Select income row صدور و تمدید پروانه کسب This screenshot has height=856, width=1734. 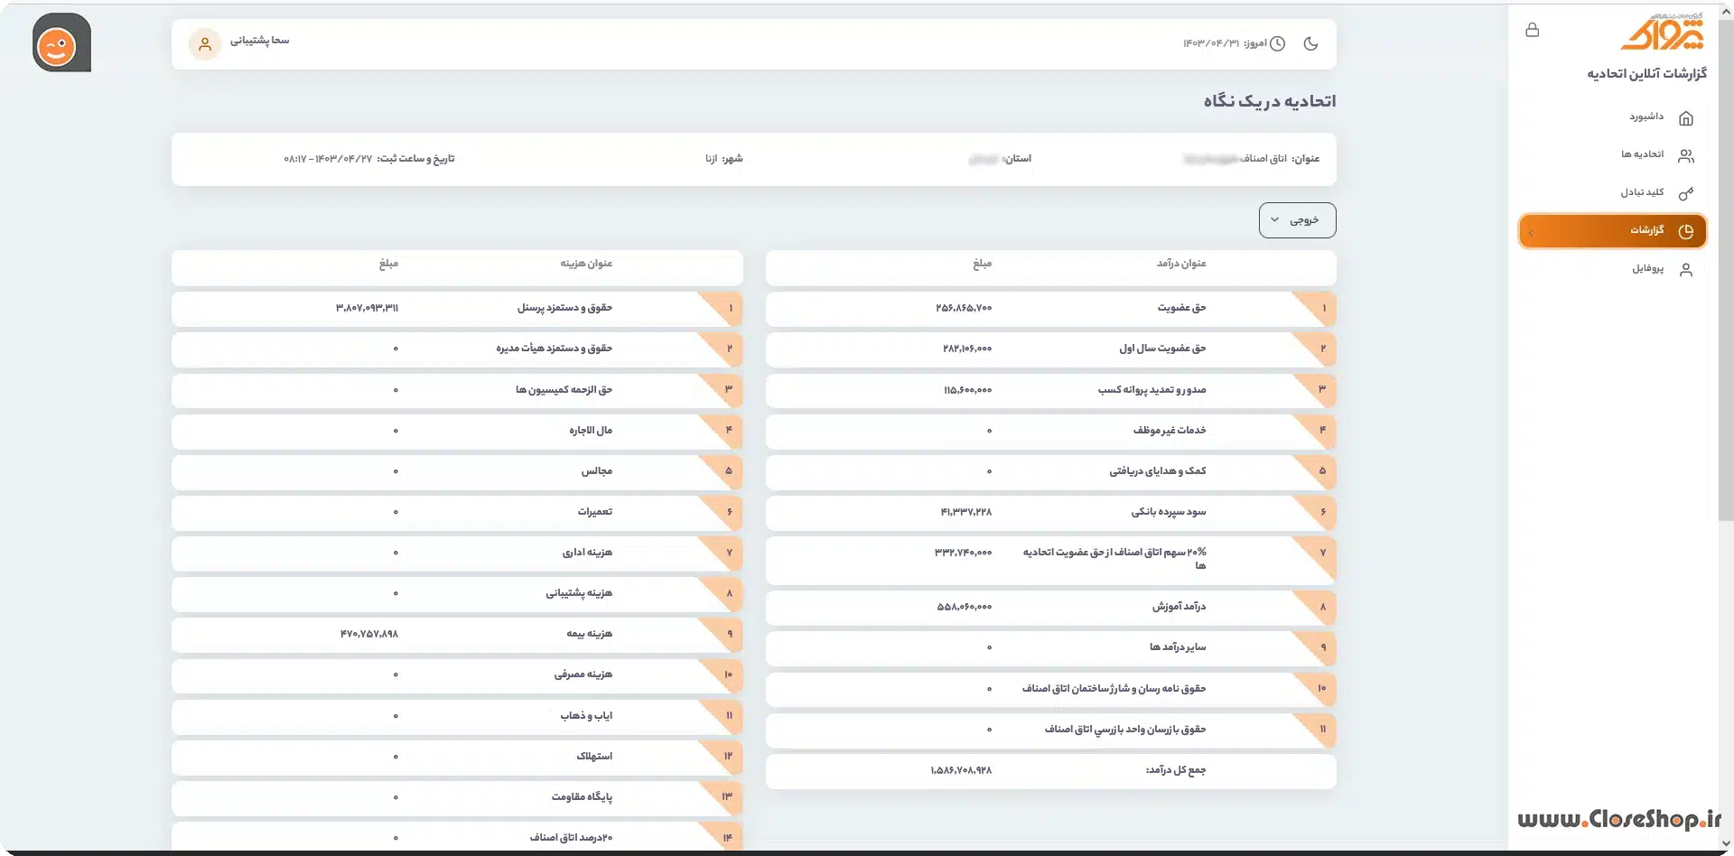(x=1050, y=390)
